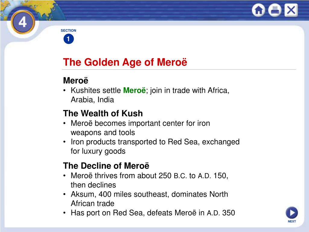Click the SECTION label text
The height and width of the screenshot is (232, 309).
pos(68,31)
